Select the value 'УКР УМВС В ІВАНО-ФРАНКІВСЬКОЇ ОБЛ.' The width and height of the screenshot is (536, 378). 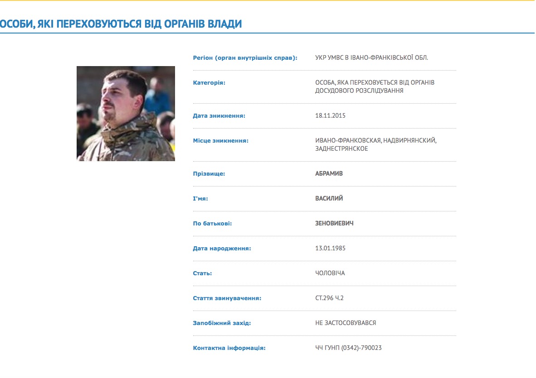point(371,57)
